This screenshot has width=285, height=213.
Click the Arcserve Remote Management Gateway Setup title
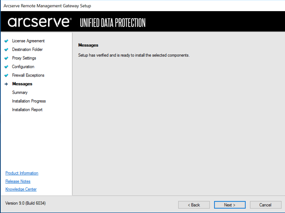tap(47, 6)
